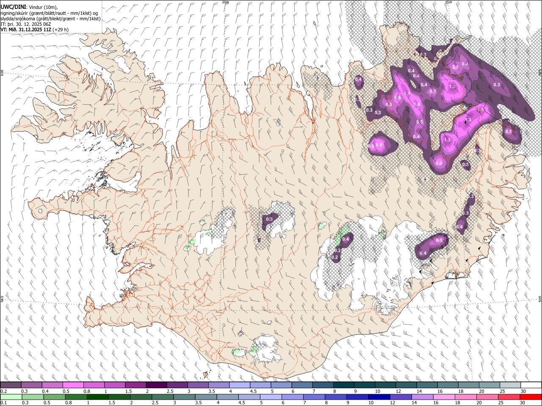Click the light pink swatch labeled 16, bottom row
The image size is (542, 406).
445,397
